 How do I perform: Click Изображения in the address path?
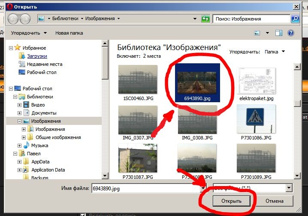tap(100, 18)
